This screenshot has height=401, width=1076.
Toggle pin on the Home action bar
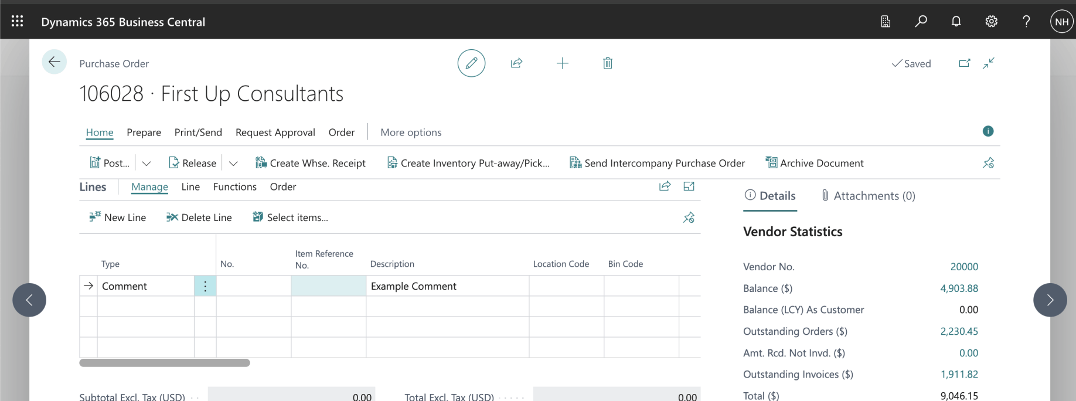coord(988,163)
